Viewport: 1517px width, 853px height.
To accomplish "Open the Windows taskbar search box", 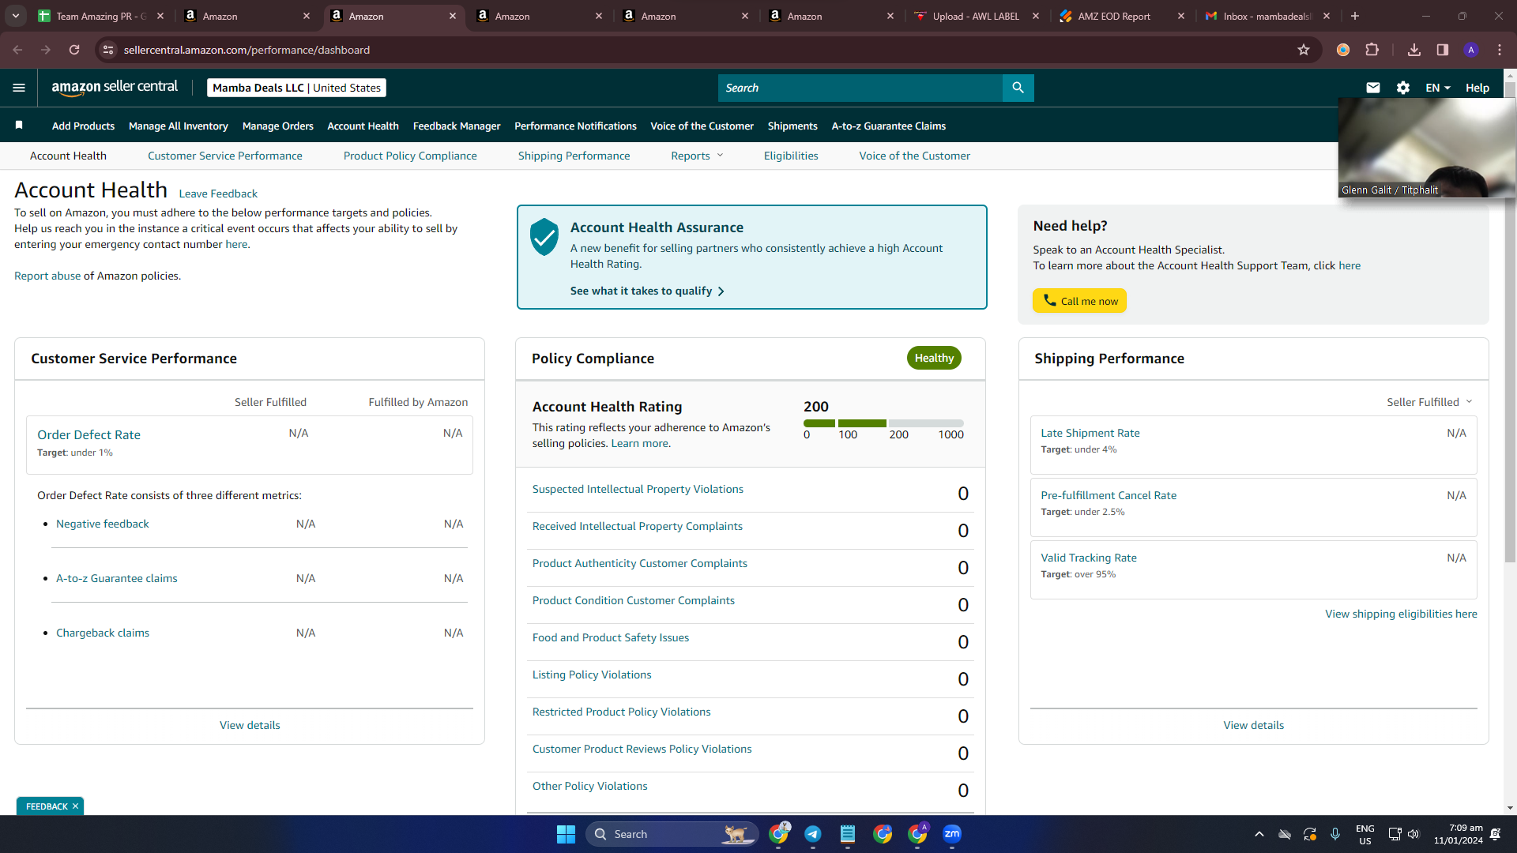I will click(672, 834).
